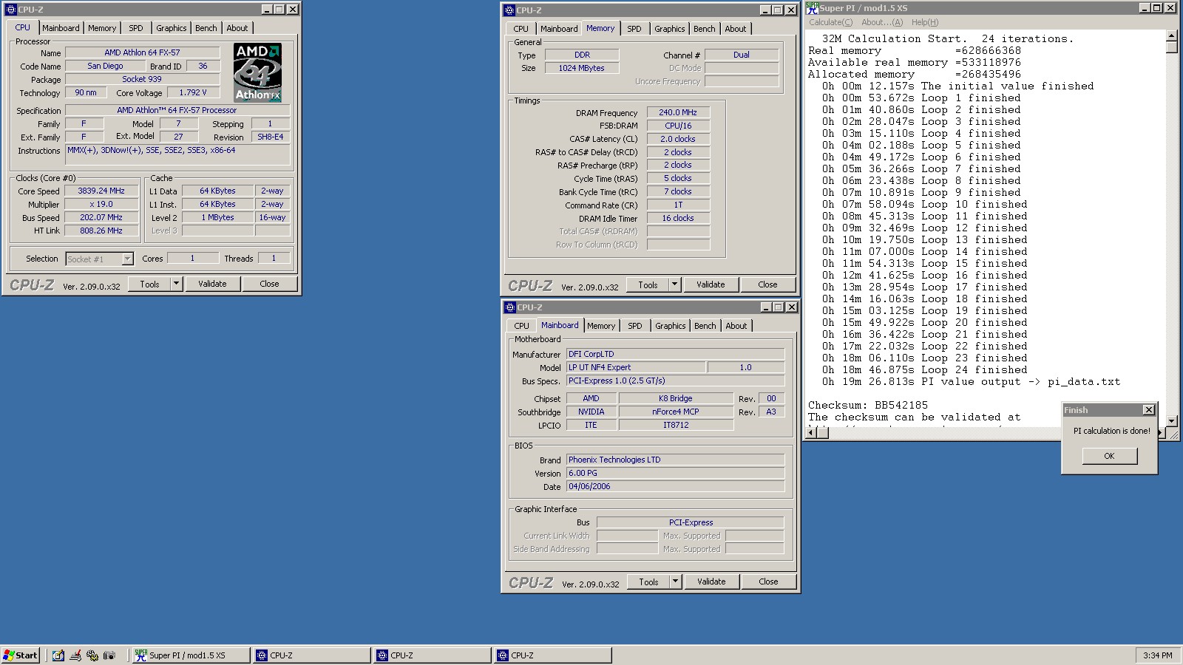Switch to CPU tab in Memory window
Screen dimensions: 1183x665
click(x=521, y=29)
